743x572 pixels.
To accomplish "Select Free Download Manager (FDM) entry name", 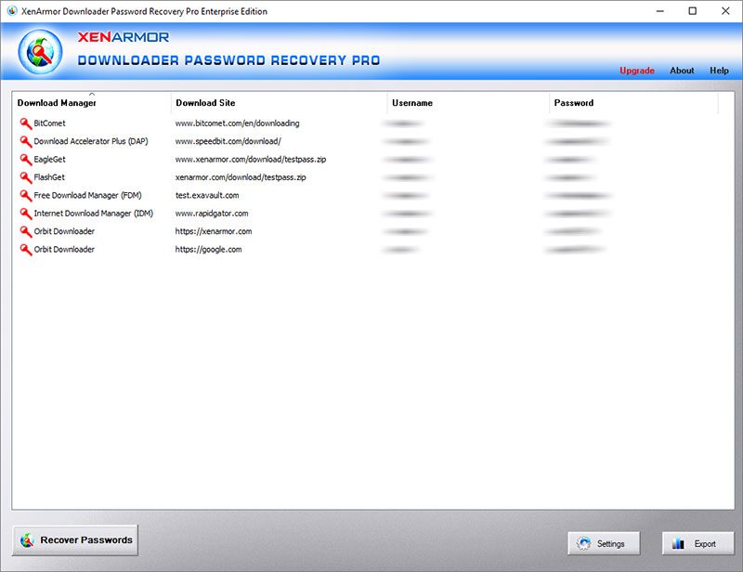I will click(x=87, y=195).
